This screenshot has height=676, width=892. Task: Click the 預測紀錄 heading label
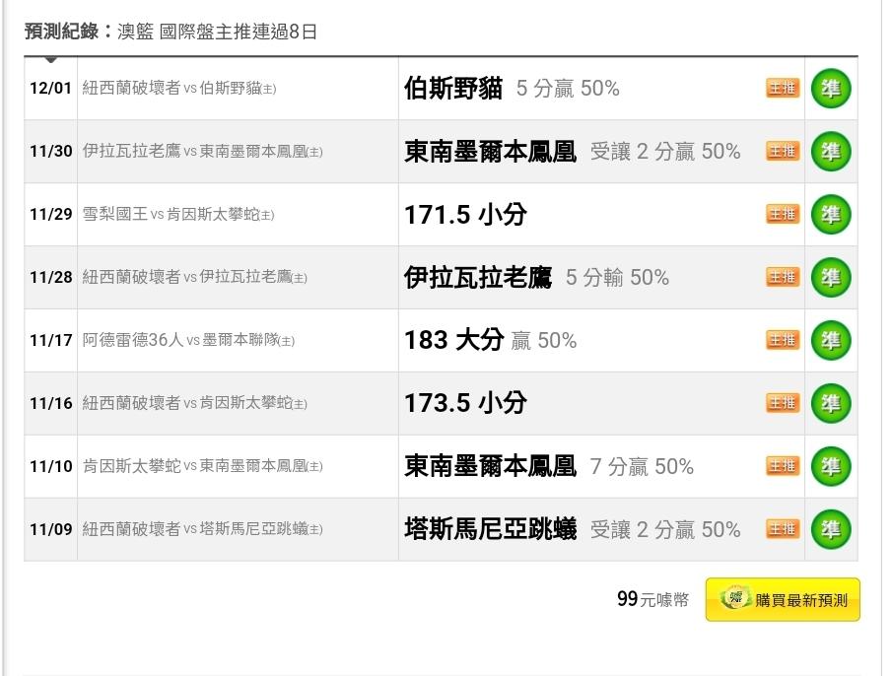tap(61, 32)
